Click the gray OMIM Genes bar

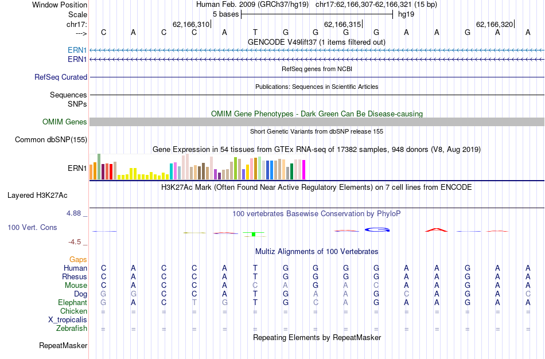pos(317,122)
